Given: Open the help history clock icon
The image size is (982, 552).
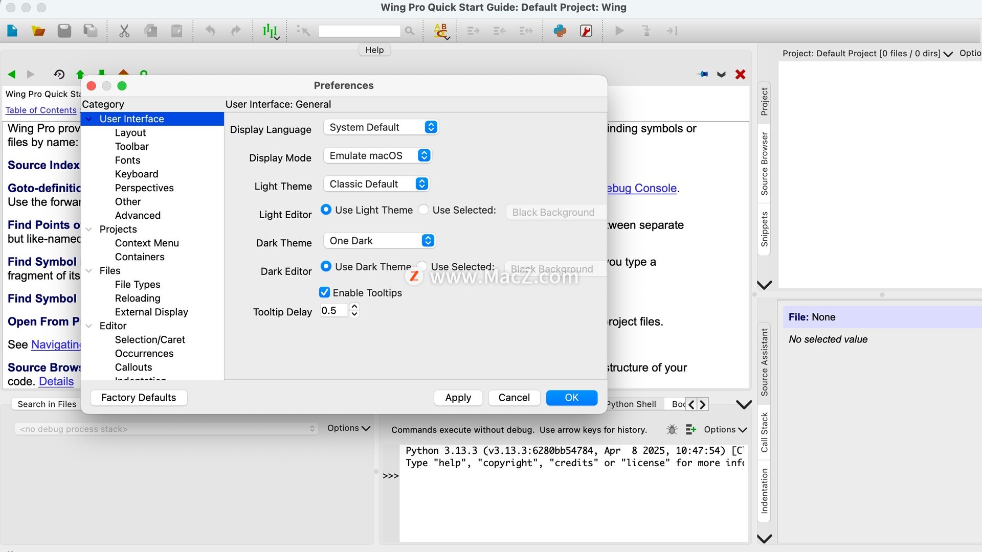Looking at the screenshot, I should 59,74.
